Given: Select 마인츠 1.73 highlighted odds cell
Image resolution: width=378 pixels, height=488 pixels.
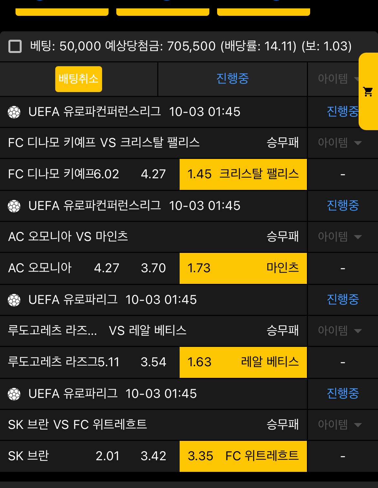Looking at the screenshot, I should pos(243,268).
